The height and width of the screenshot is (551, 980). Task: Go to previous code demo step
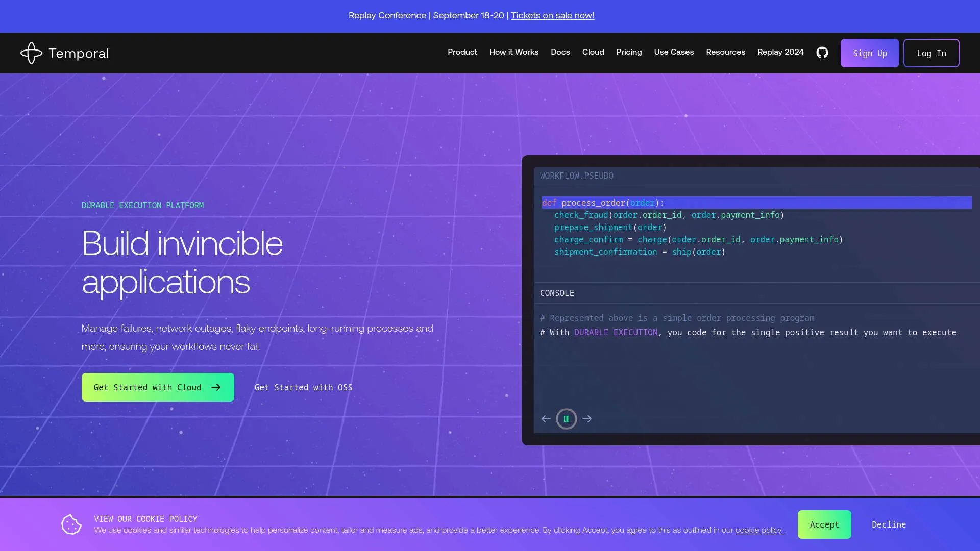[546, 419]
